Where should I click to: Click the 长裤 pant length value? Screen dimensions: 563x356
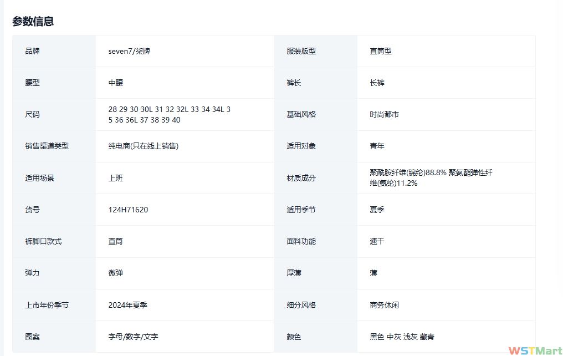(377, 83)
